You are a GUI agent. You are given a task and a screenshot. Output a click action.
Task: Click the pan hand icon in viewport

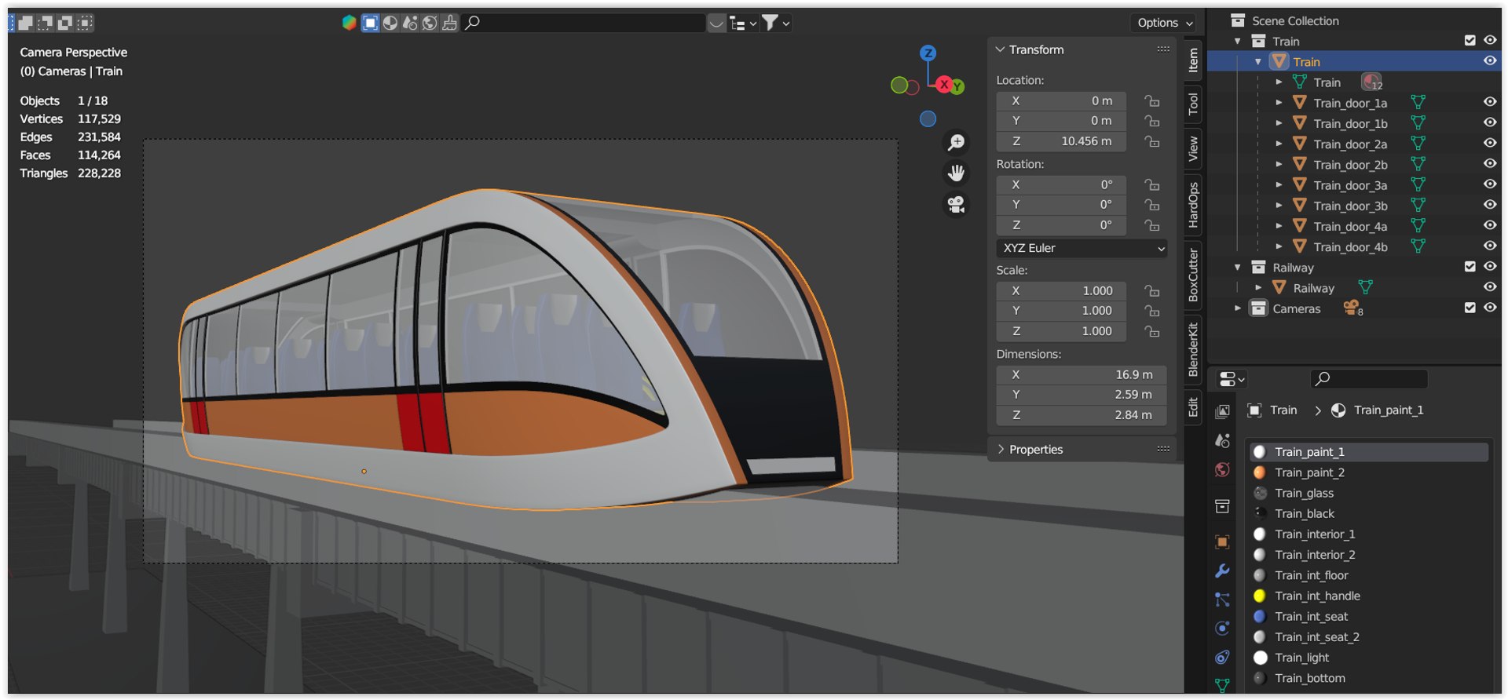click(x=956, y=173)
